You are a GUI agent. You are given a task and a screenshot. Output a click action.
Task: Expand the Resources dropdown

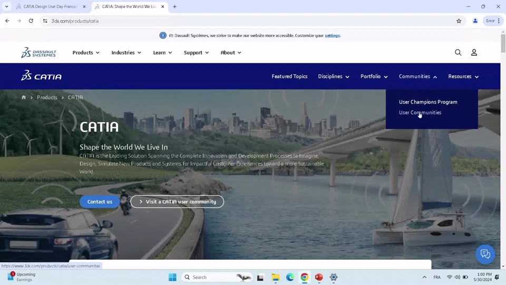[463, 76]
